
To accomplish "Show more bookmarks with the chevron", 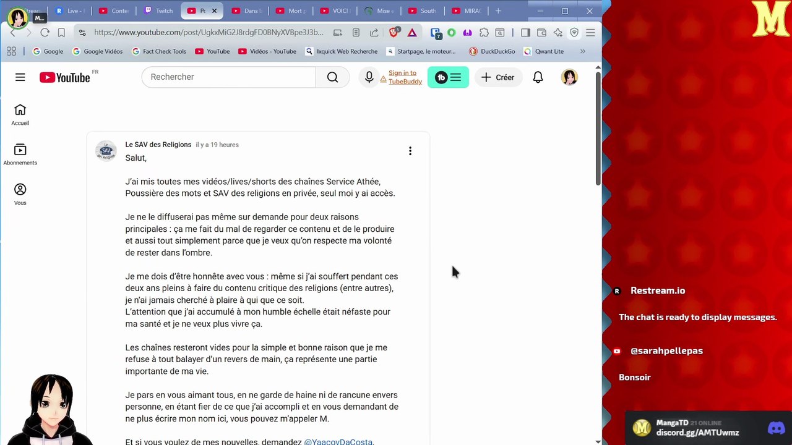I will (x=582, y=51).
